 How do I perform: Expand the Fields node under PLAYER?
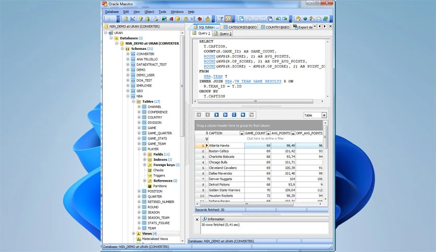click(x=144, y=154)
